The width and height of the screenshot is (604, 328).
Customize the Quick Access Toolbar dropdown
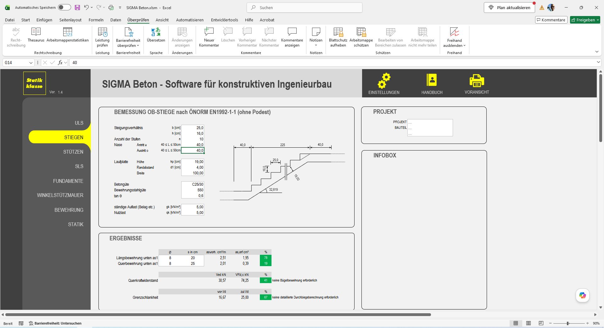click(x=120, y=8)
